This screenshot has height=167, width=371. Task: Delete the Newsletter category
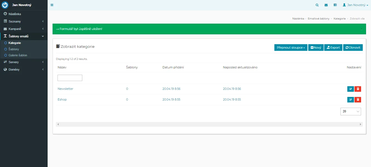tap(358, 89)
